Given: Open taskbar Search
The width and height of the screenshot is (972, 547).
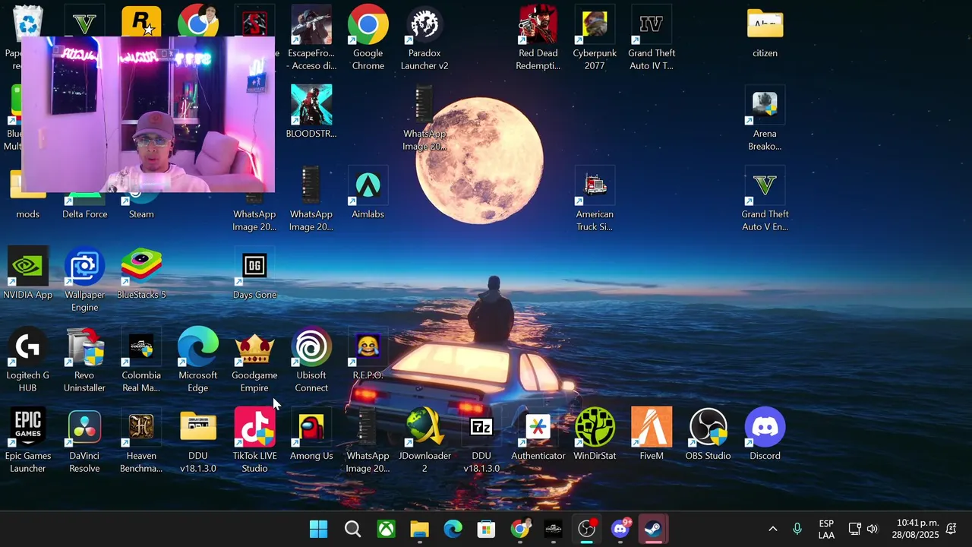Looking at the screenshot, I should pyautogui.click(x=352, y=529).
